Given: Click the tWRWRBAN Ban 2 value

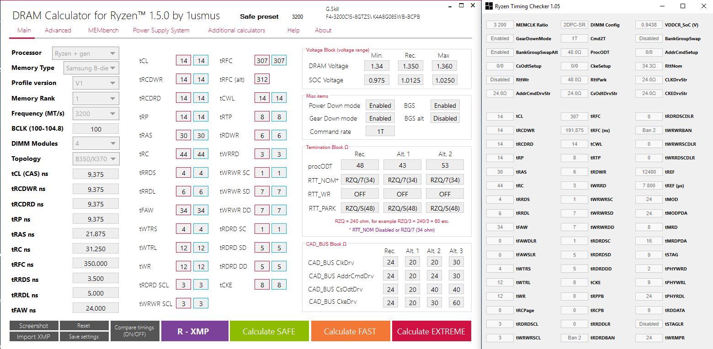Looking at the screenshot, I should 649,130.
